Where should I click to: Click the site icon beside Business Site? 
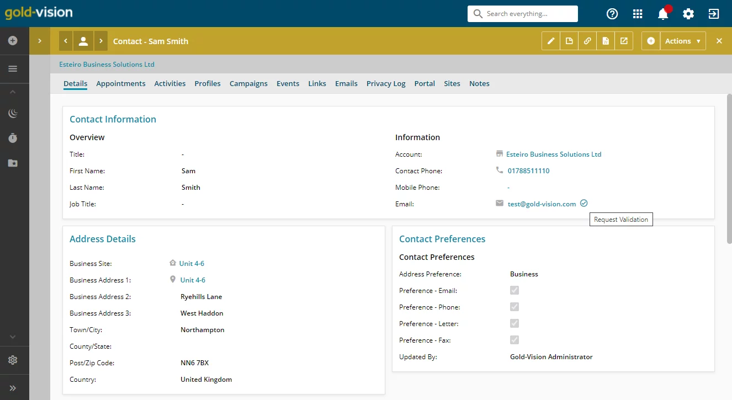point(173,263)
